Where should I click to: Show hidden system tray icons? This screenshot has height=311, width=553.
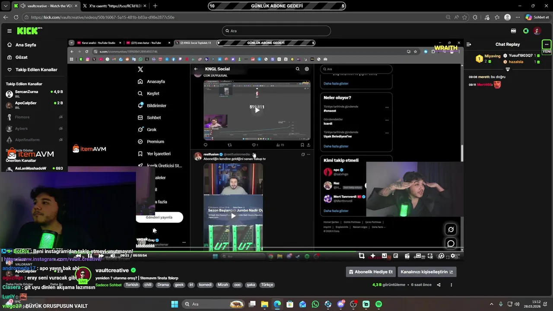pos(492,304)
